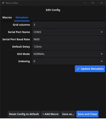Screen dimensions: 106x124
Task: Click the 'Serial Port Name' label
Action: 19,32
